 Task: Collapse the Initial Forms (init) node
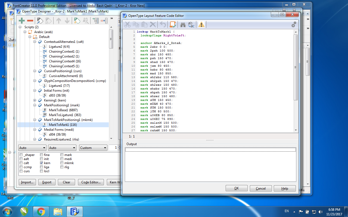[x=35, y=91]
